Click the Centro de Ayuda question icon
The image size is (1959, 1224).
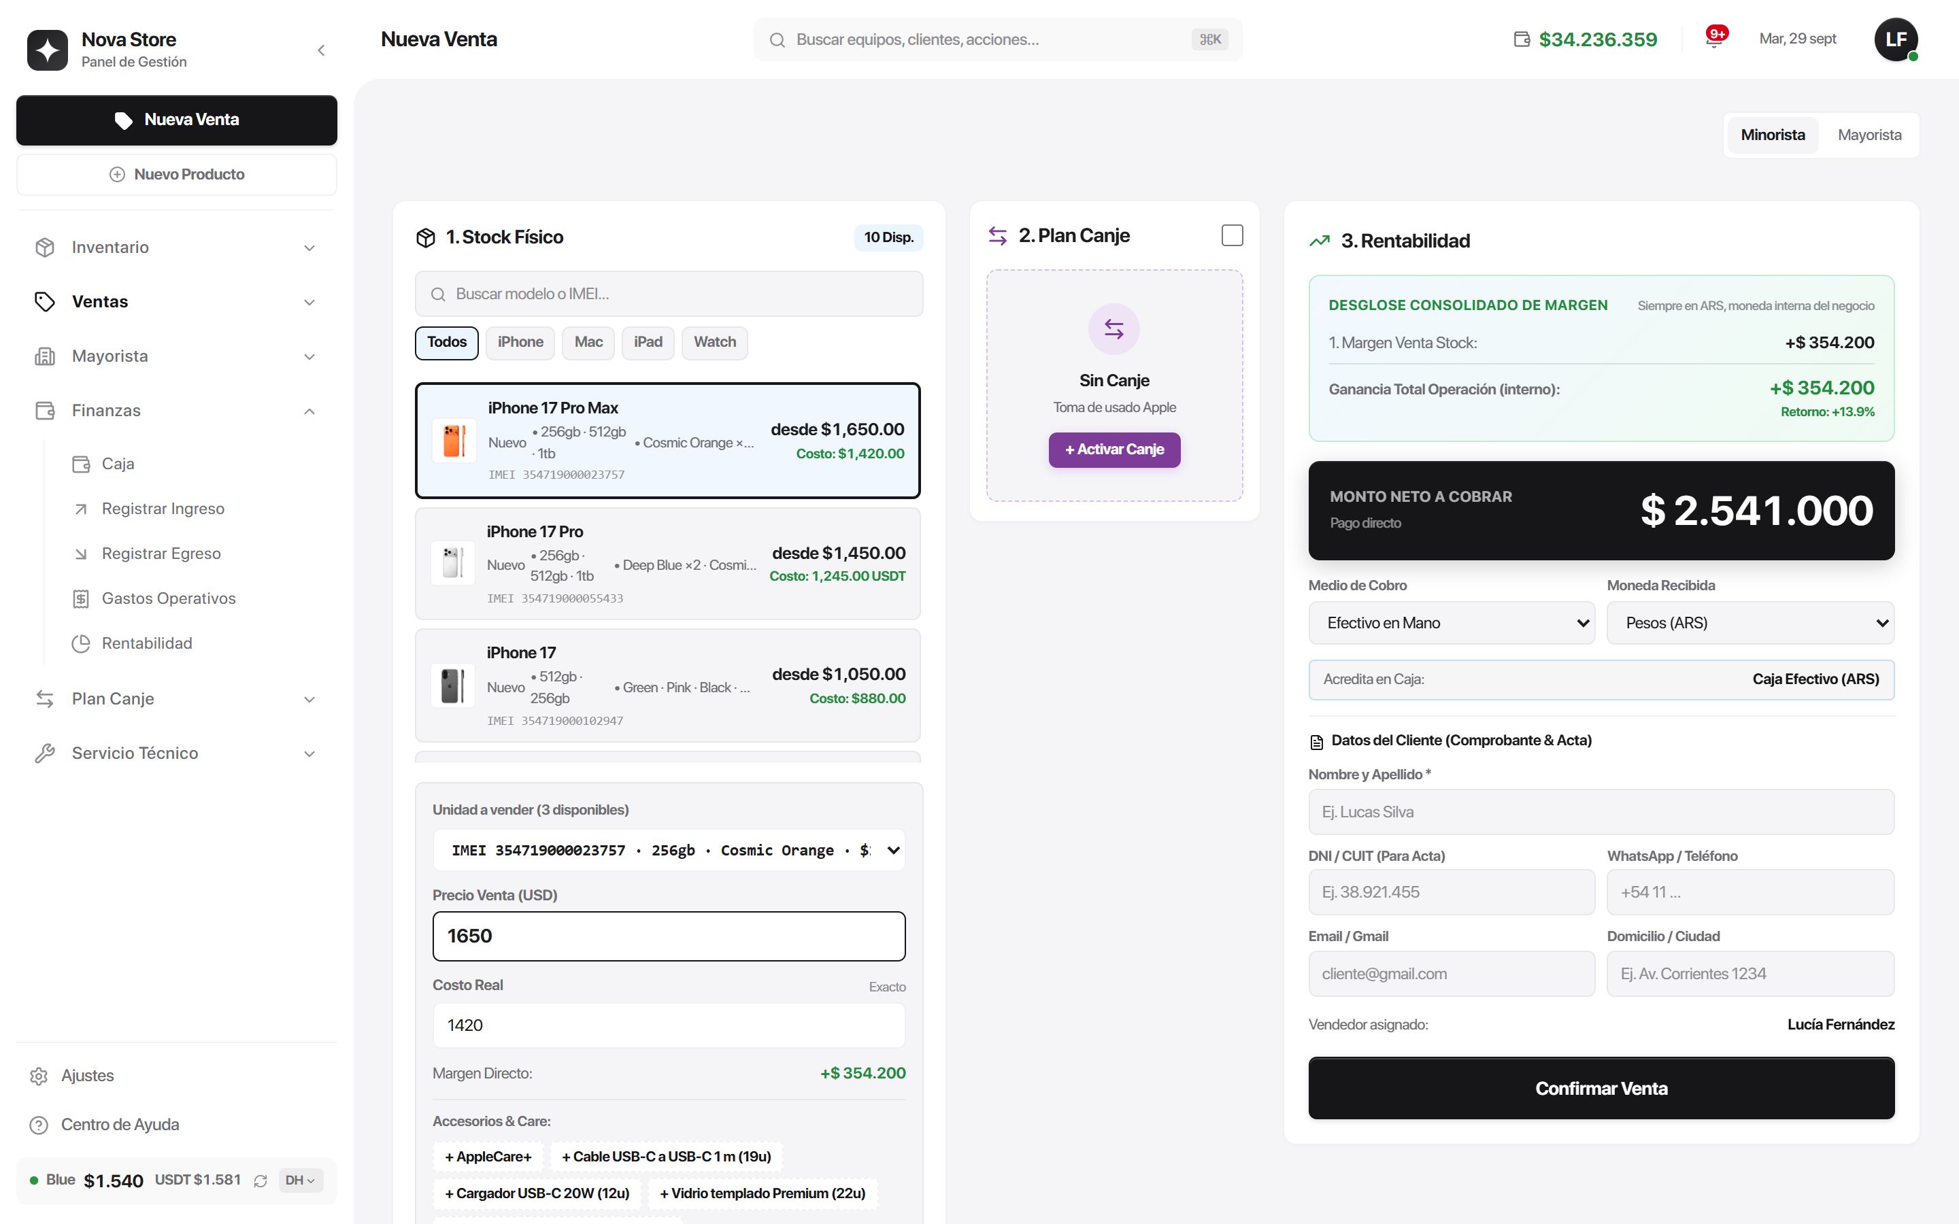pyautogui.click(x=39, y=1125)
